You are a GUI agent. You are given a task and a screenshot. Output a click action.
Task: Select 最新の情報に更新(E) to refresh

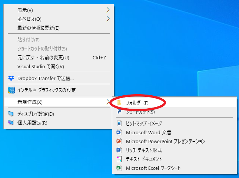click(x=39, y=28)
